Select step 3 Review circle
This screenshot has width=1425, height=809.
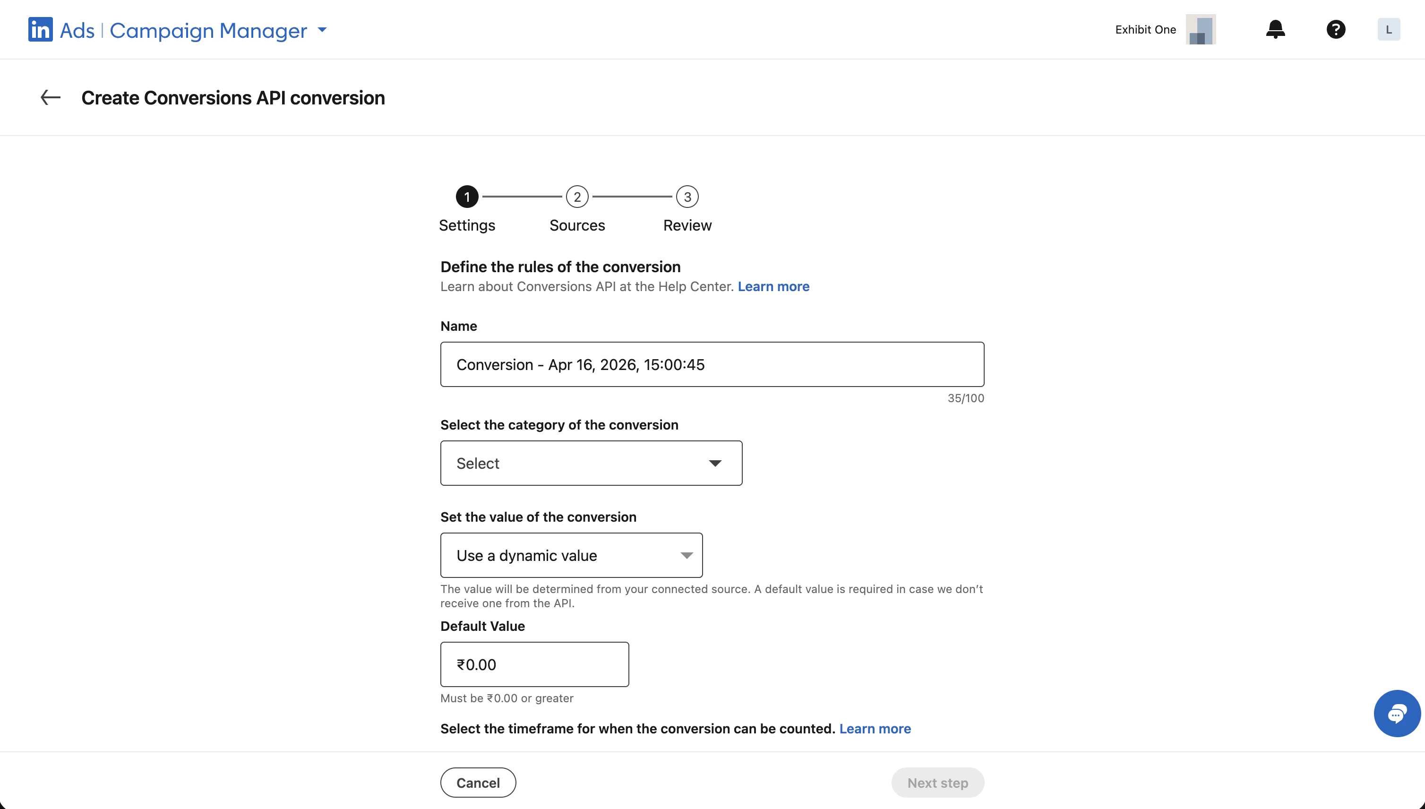(687, 196)
